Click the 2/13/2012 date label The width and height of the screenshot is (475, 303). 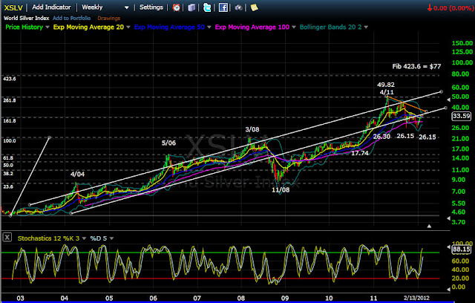click(416, 298)
